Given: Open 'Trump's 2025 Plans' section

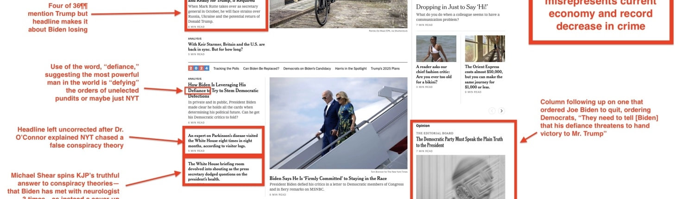Looking at the screenshot, I should (385, 68).
